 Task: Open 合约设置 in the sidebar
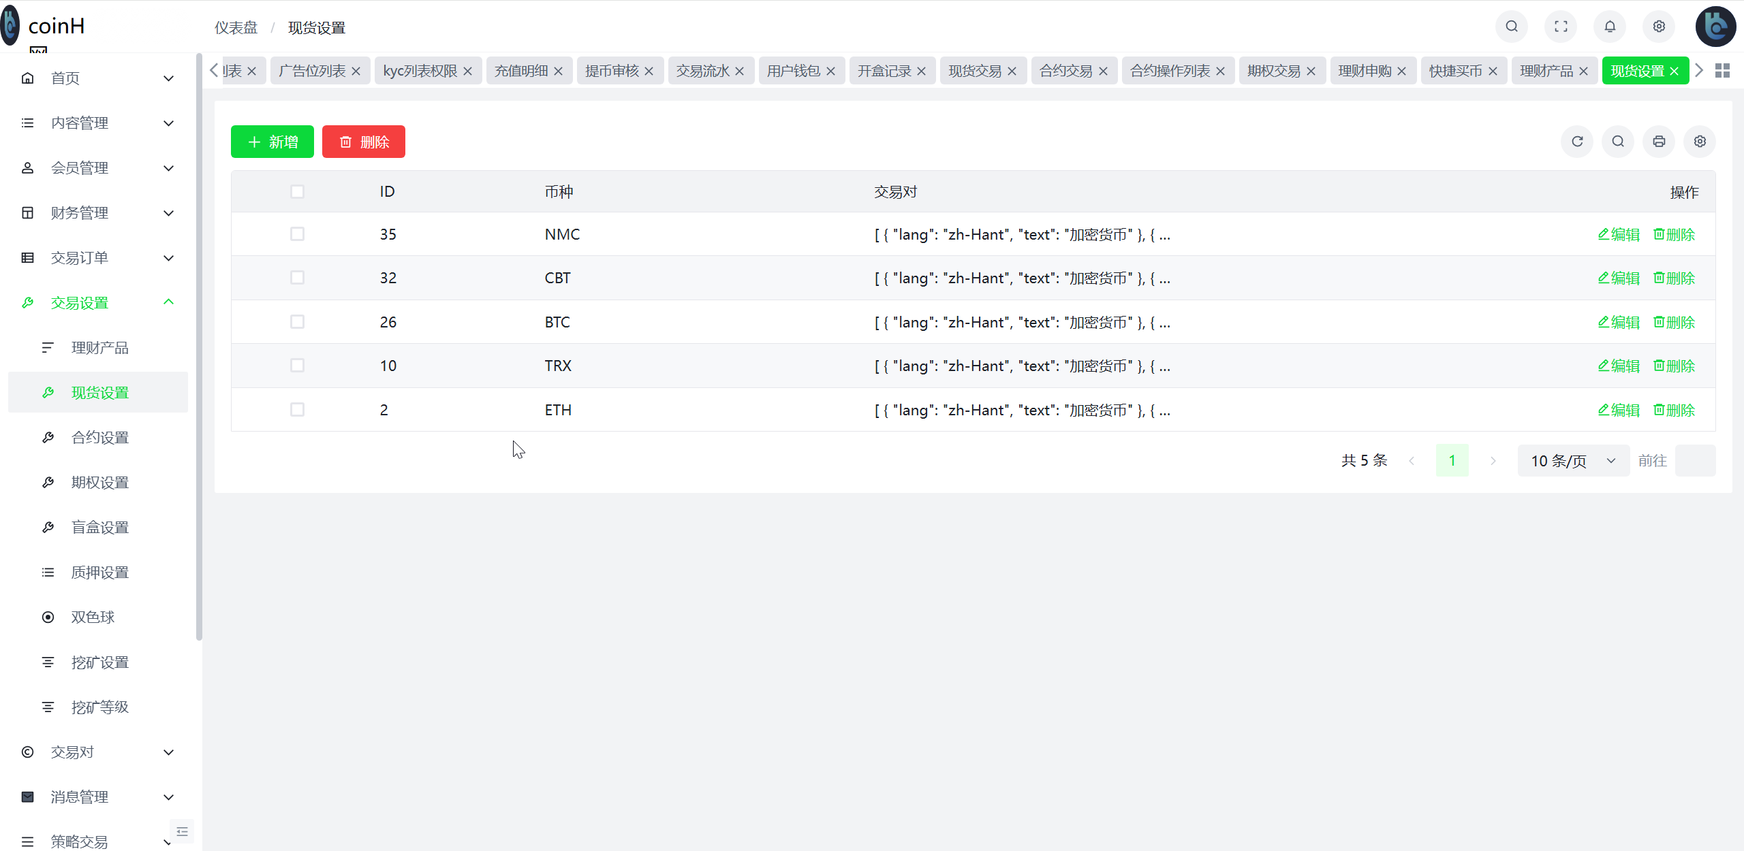pyautogui.click(x=99, y=438)
